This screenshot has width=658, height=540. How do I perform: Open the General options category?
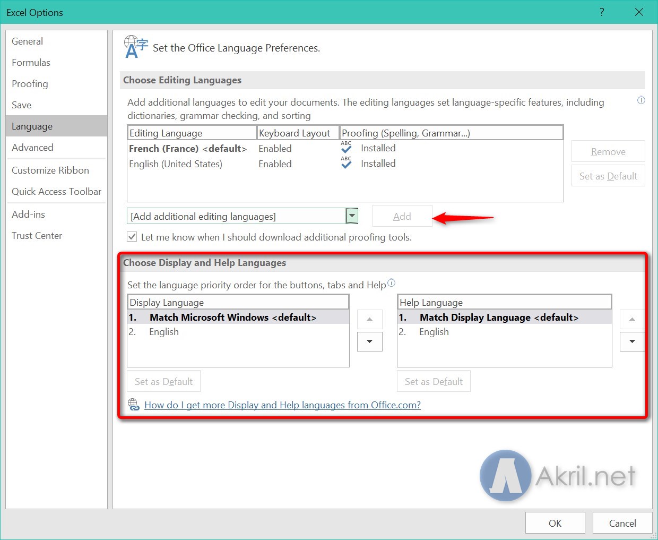point(56,41)
